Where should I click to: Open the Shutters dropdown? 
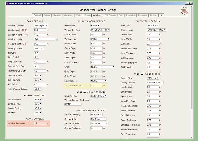[x=38, y=113]
